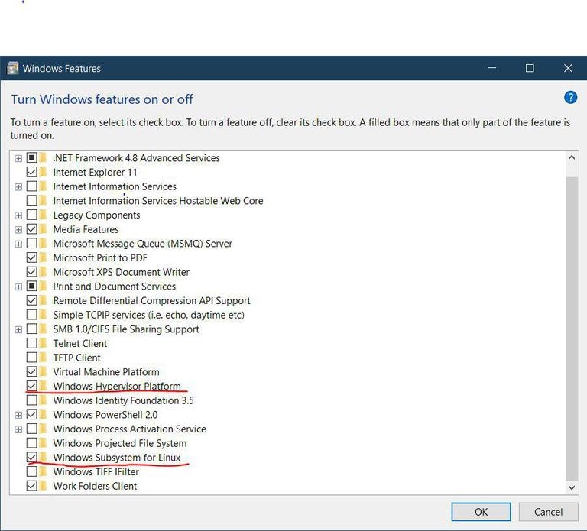Click folder icon beside TFTP Client
The width and height of the screenshot is (587, 531).
click(x=43, y=358)
